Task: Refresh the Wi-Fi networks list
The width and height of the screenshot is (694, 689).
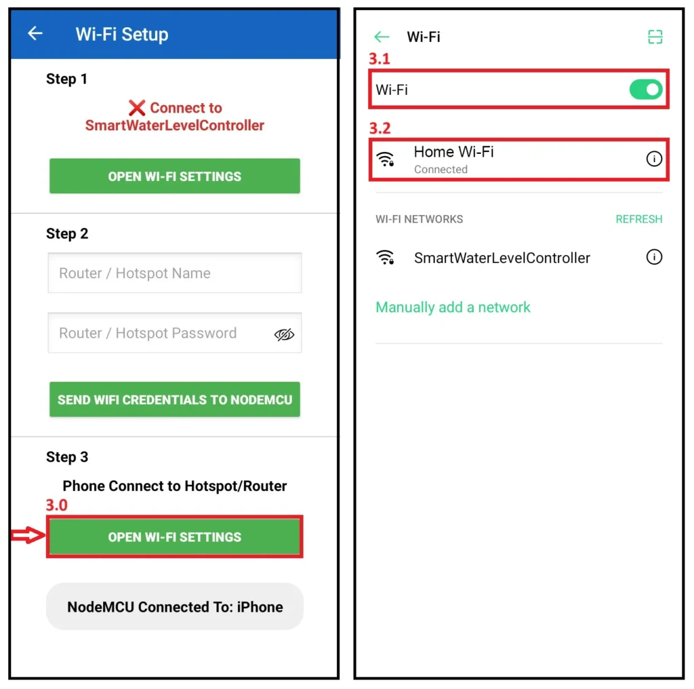Action: (x=638, y=219)
